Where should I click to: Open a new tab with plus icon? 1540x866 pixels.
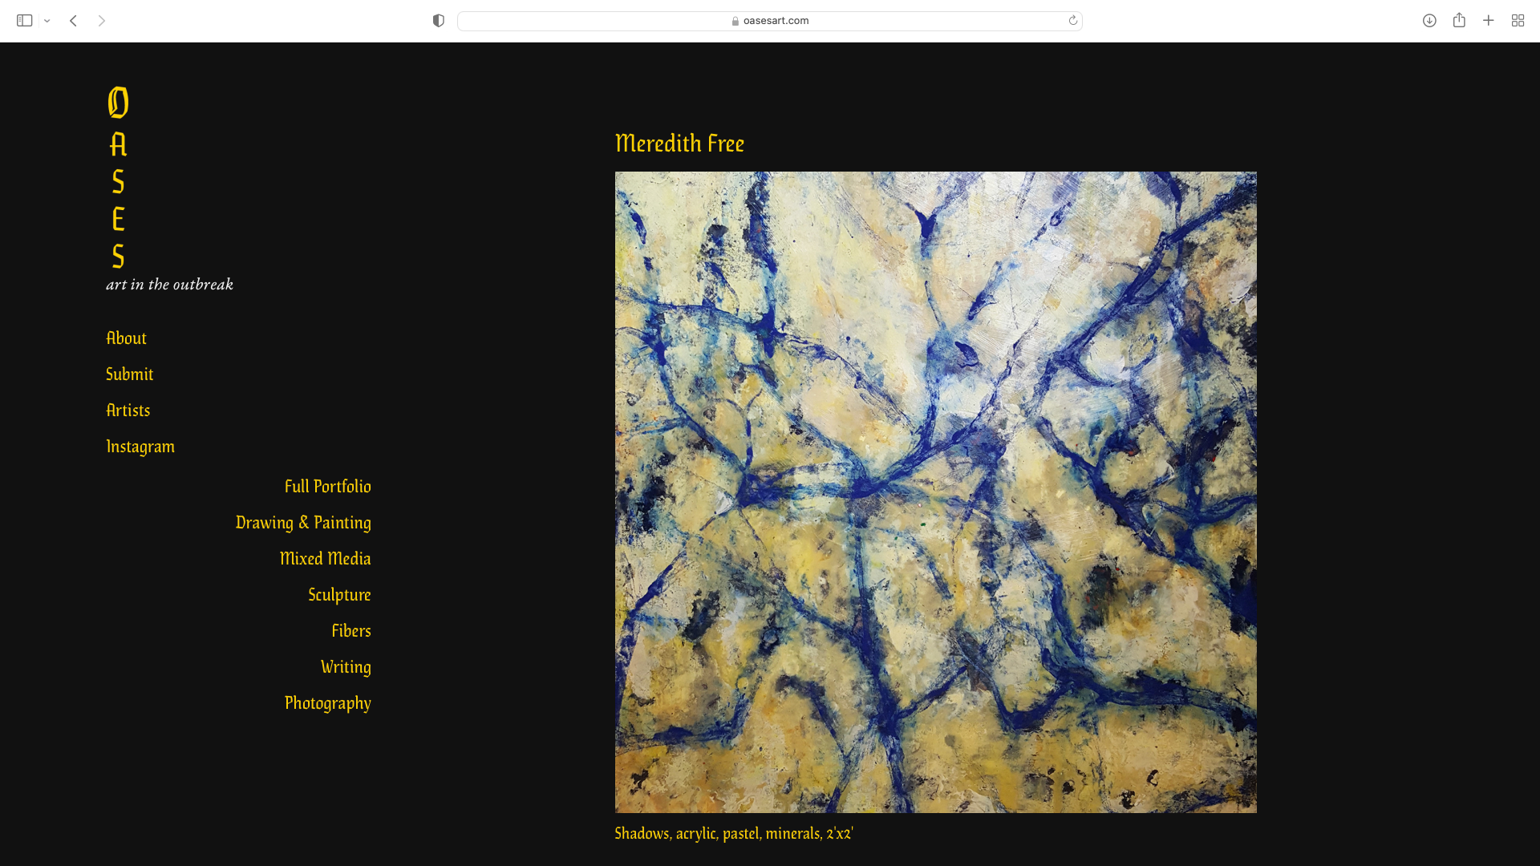(1489, 21)
